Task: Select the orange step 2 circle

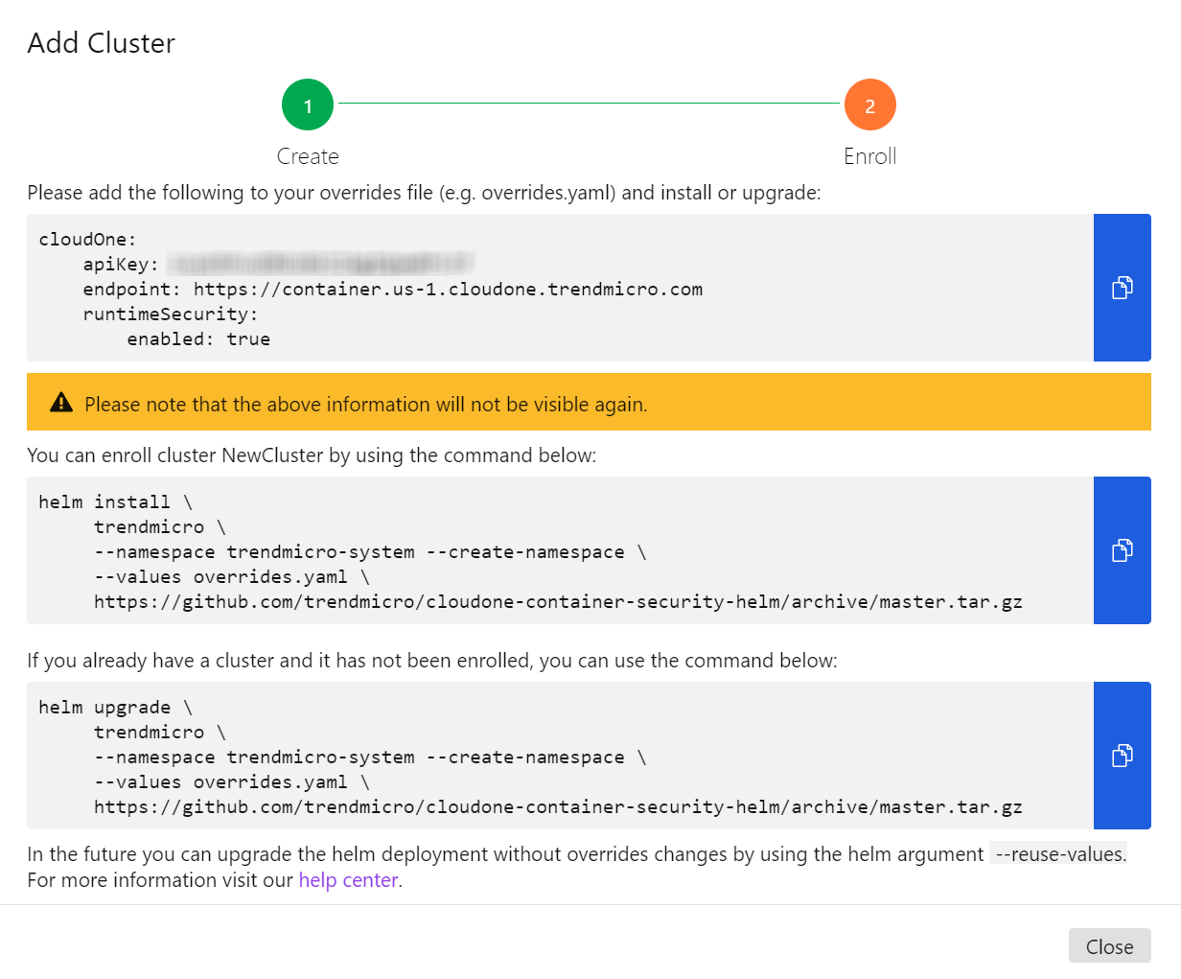Action: [x=869, y=105]
